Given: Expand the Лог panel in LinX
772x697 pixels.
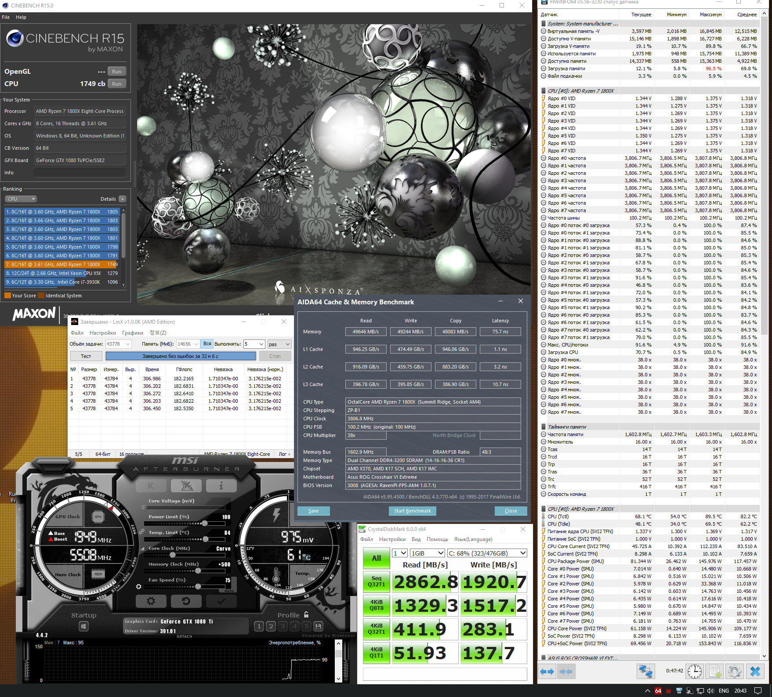Looking at the screenshot, I should pyautogui.click(x=285, y=454).
